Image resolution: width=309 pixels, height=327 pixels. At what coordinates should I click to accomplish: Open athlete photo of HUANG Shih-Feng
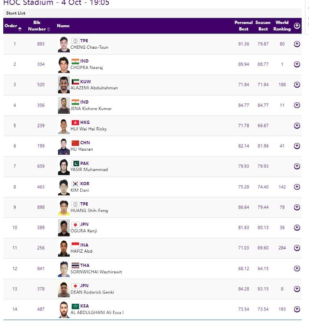pyautogui.click(x=64, y=208)
